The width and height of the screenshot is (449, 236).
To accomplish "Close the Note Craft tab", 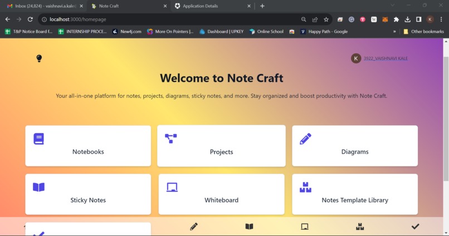I will [165, 6].
